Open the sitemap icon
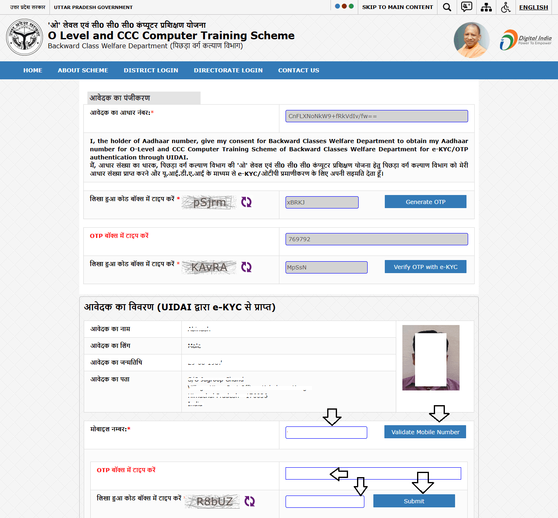558x518 pixels. (486, 7)
